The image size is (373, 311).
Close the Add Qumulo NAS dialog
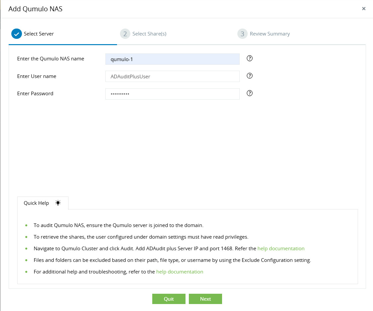click(x=364, y=9)
